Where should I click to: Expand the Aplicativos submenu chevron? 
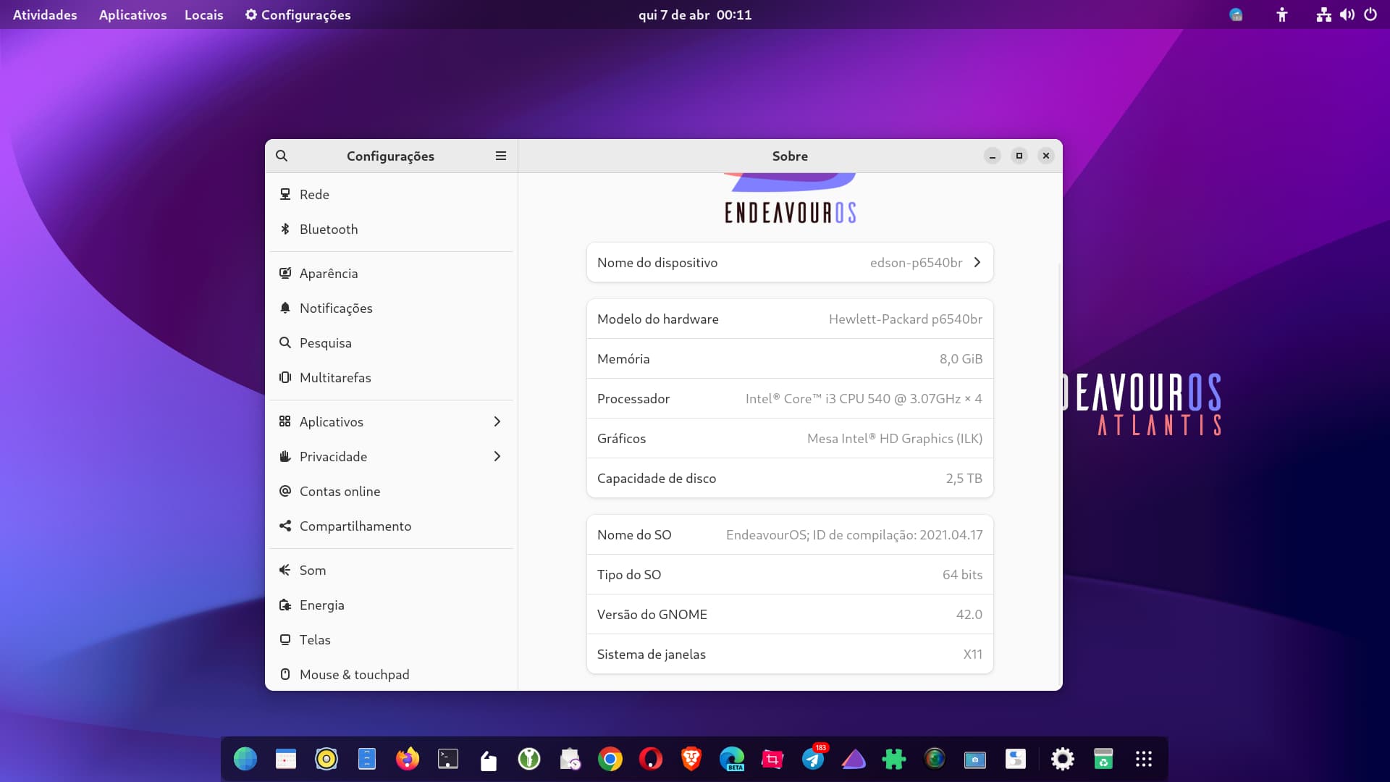497,421
